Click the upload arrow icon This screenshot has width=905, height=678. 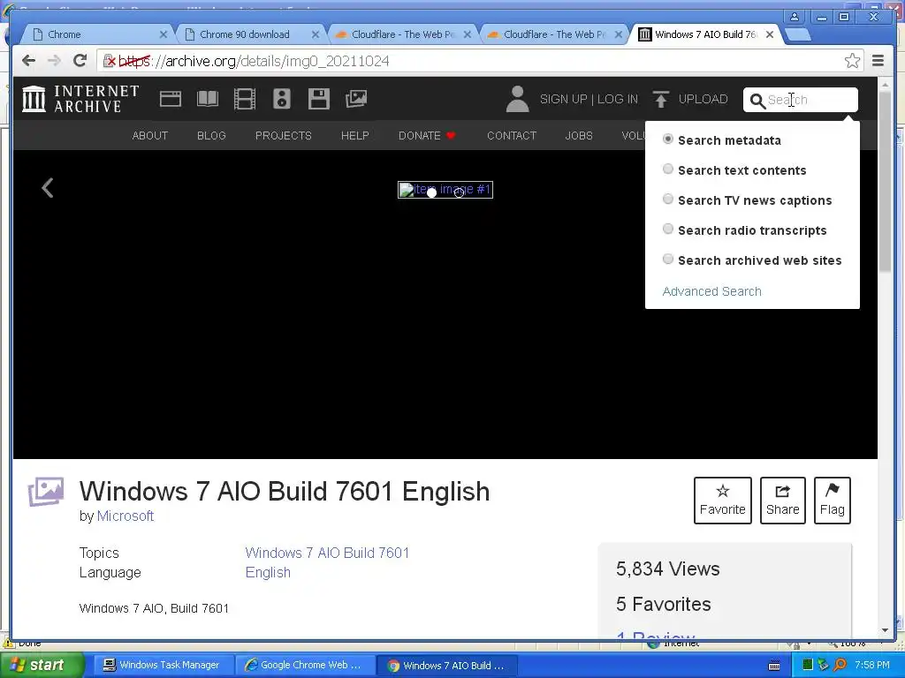pos(661,99)
